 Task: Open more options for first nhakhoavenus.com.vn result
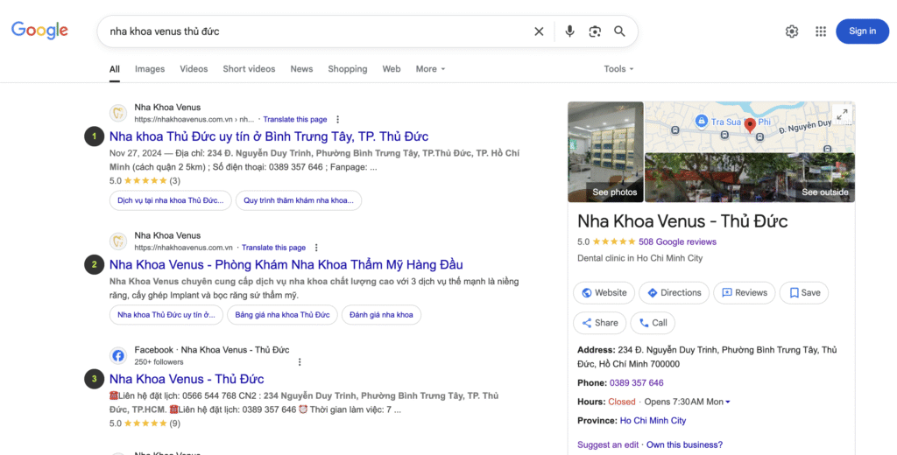pyautogui.click(x=337, y=120)
